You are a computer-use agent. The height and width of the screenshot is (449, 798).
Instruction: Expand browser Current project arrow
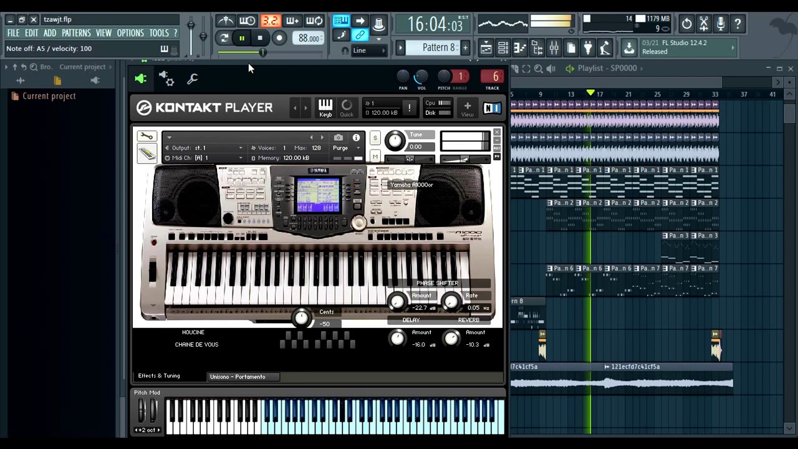[111, 67]
